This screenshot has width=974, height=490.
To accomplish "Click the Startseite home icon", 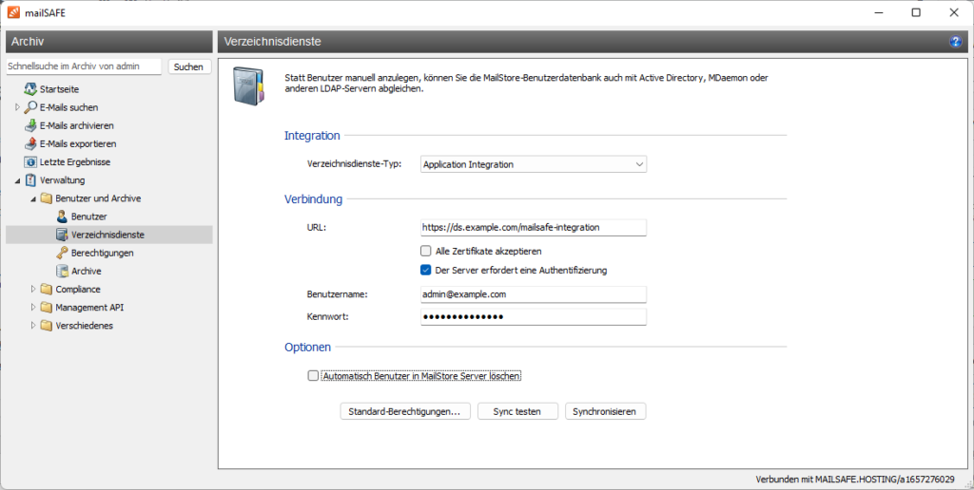I will point(30,89).
